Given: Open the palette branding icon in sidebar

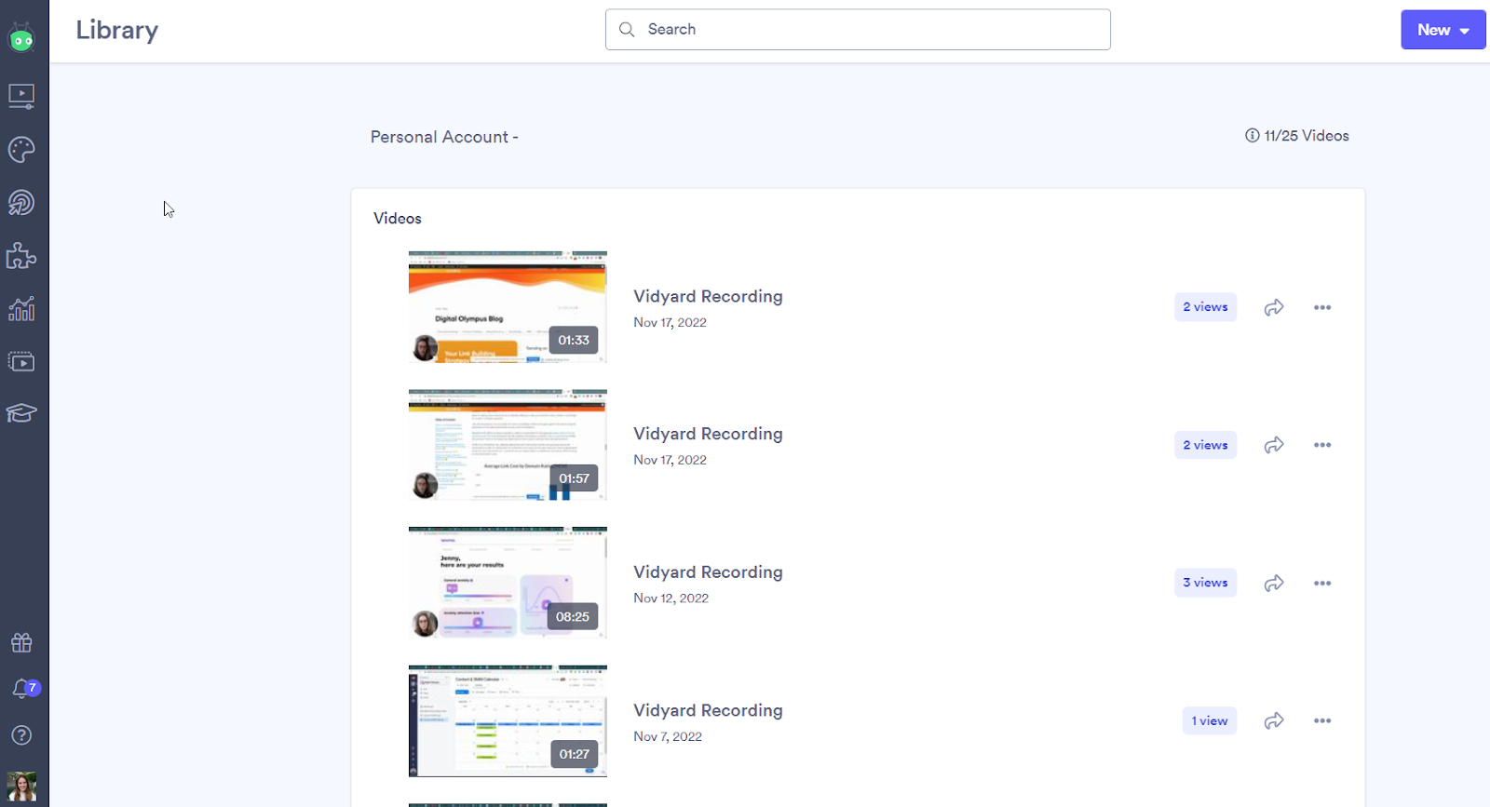Looking at the screenshot, I should [x=21, y=150].
